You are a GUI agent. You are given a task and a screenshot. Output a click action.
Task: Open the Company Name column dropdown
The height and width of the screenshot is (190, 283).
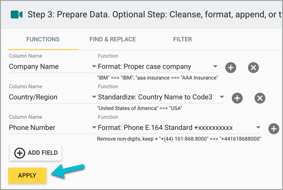(94, 66)
